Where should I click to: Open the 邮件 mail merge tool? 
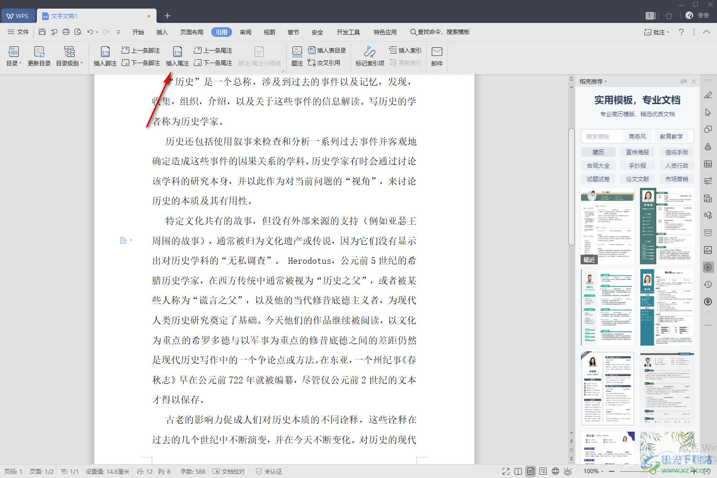(x=437, y=56)
